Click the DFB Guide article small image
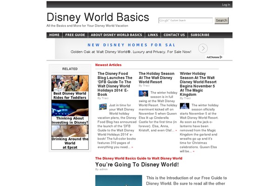The height and width of the screenshot is (186, 279). pos(103,107)
